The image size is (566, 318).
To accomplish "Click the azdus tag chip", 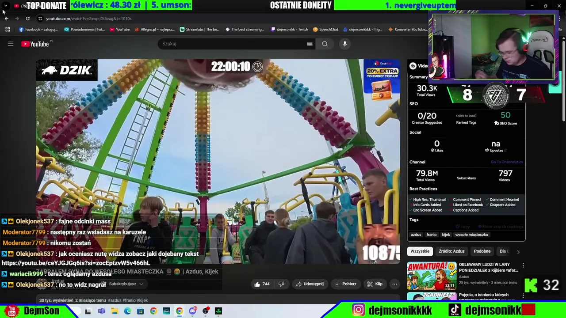I will coord(416,235).
